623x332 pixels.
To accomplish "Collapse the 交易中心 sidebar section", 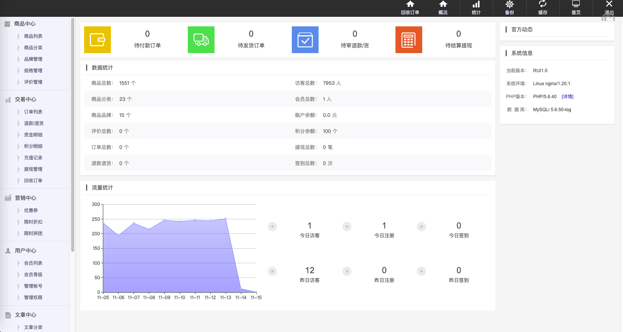I will [x=25, y=99].
